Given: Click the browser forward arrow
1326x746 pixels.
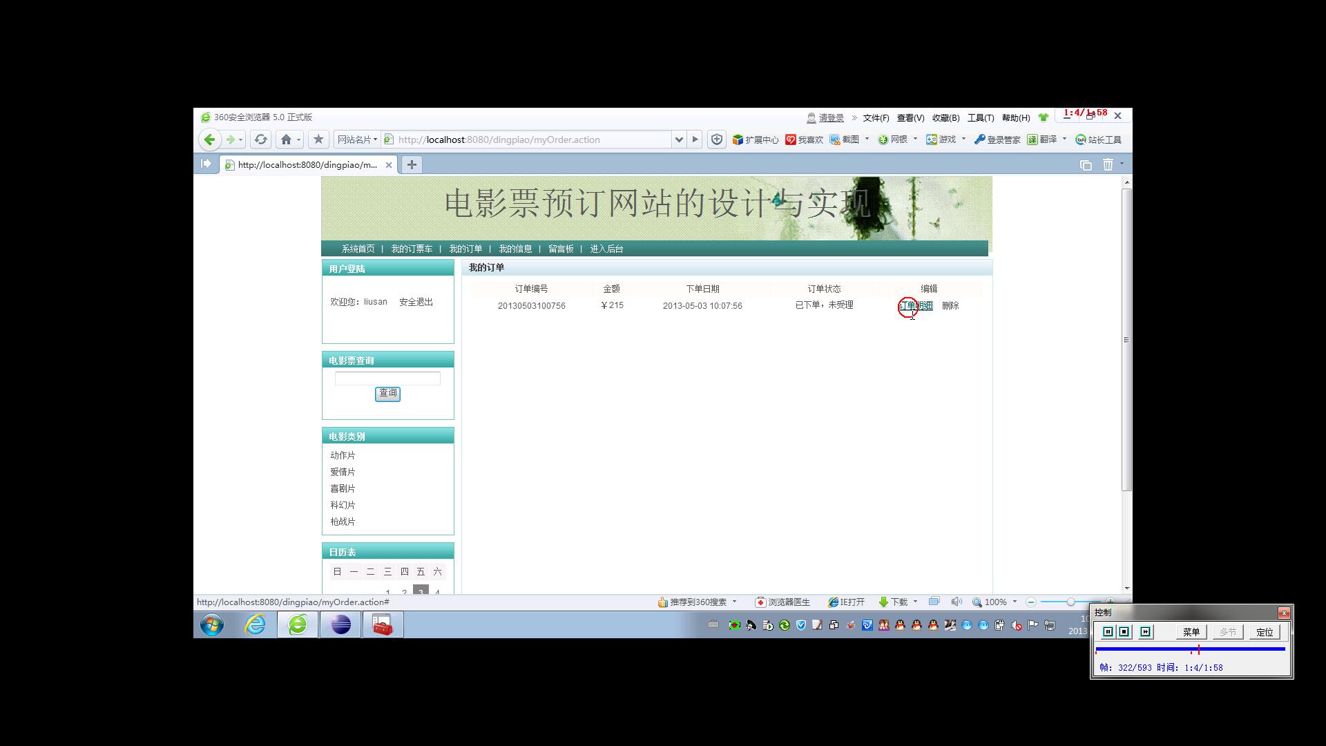Looking at the screenshot, I should click(x=231, y=140).
